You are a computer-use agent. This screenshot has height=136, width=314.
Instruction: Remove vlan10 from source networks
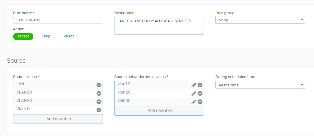click(x=200, y=85)
